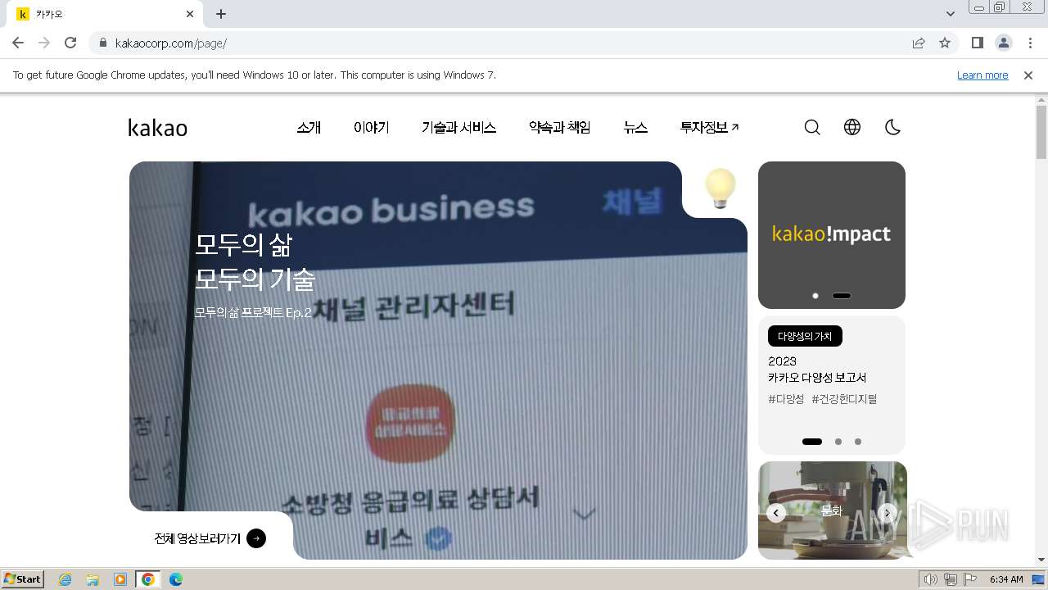Click the 6:34 AM system clock
This screenshot has height=590, width=1048.
(x=1006, y=579)
